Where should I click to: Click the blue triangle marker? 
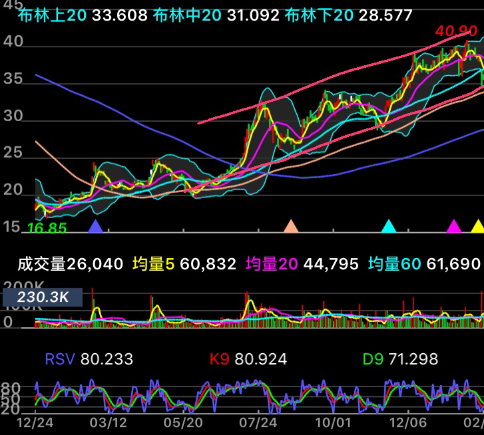(x=96, y=226)
